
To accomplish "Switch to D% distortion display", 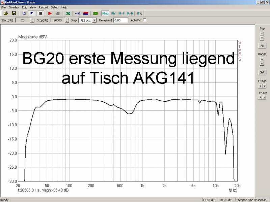I will tap(139, 13).
